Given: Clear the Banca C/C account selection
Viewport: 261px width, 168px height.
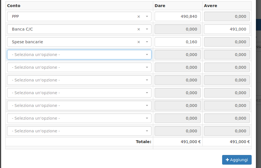Looking at the screenshot, I should (x=138, y=29).
